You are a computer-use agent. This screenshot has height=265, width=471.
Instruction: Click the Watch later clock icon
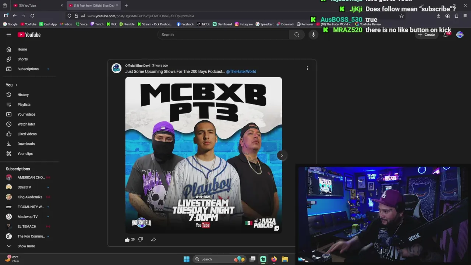pos(9,124)
